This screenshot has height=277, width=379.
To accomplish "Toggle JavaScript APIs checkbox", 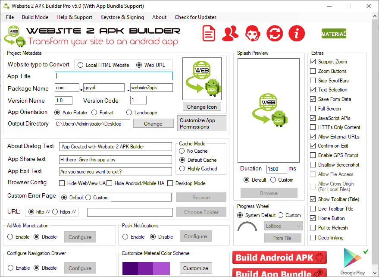I will (313, 118).
